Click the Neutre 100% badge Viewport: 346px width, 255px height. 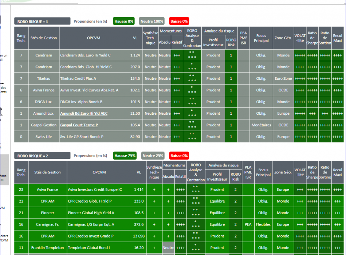tap(152, 21)
